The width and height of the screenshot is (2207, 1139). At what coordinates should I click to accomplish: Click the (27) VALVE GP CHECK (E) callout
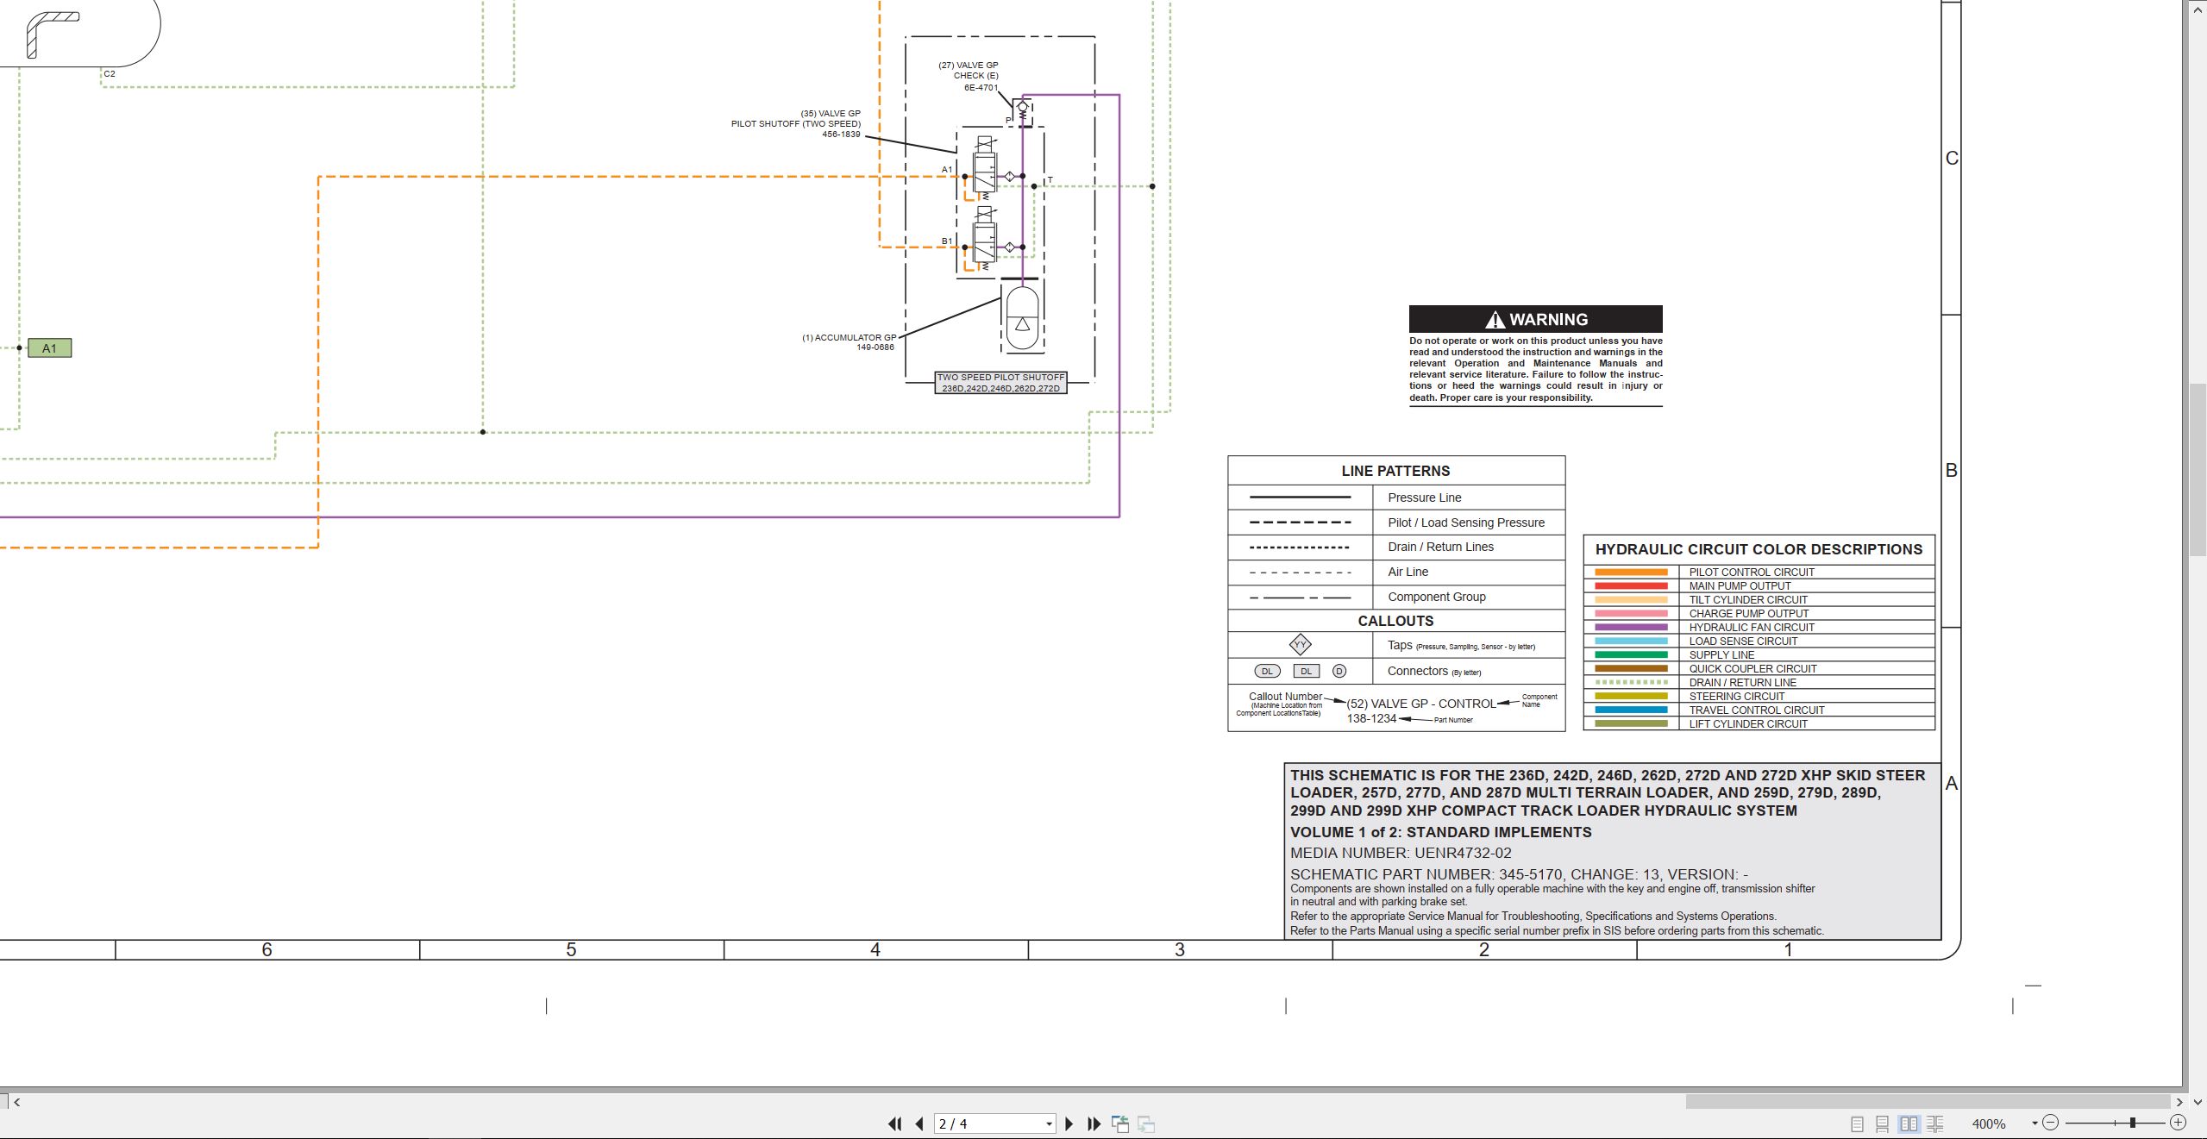969,76
